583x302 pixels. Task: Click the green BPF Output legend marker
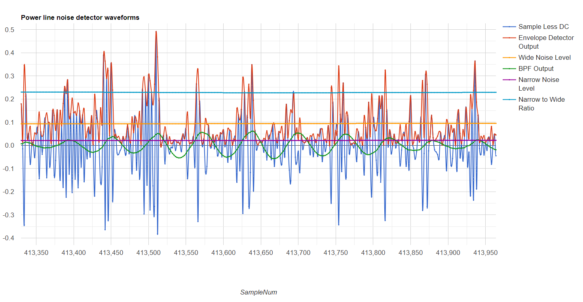tap(509, 68)
